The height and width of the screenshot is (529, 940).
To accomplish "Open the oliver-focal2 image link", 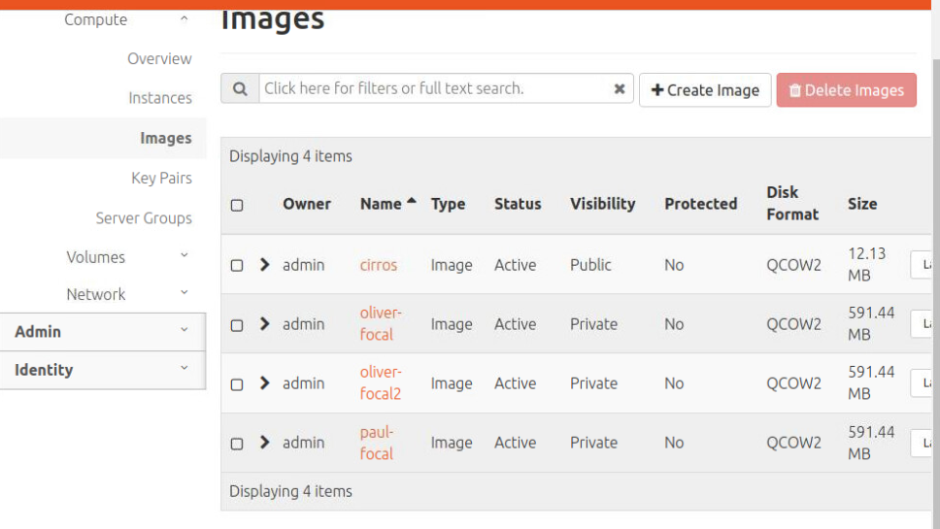I will tap(380, 382).
